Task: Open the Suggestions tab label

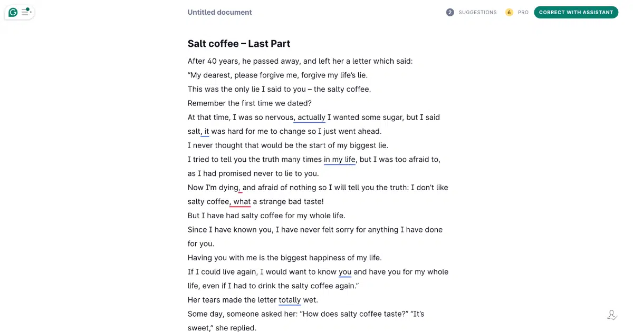Action: coord(477,12)
